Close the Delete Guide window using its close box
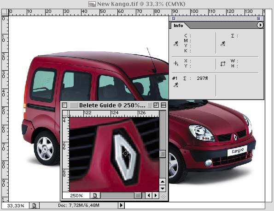This screenshot has width=274, height=211. click(64, 105)
